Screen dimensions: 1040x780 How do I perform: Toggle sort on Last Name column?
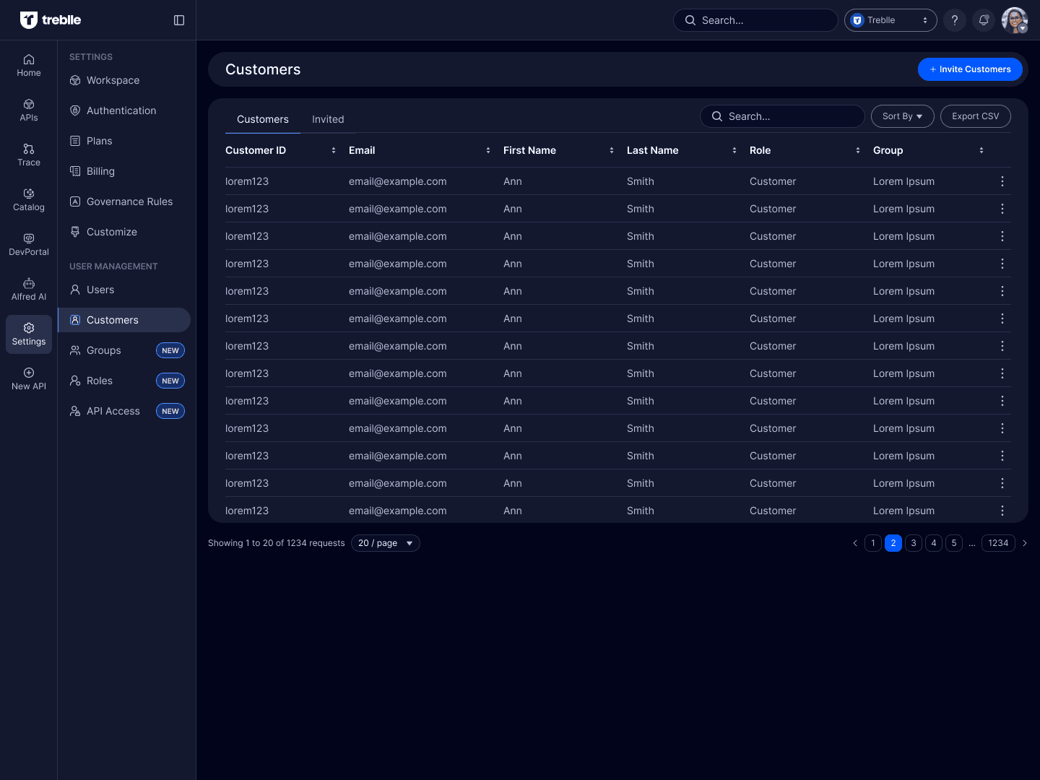coord(734,150)
